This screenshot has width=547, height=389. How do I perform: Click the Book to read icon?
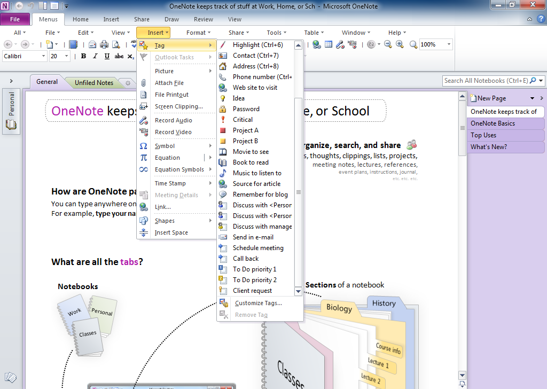223,162
